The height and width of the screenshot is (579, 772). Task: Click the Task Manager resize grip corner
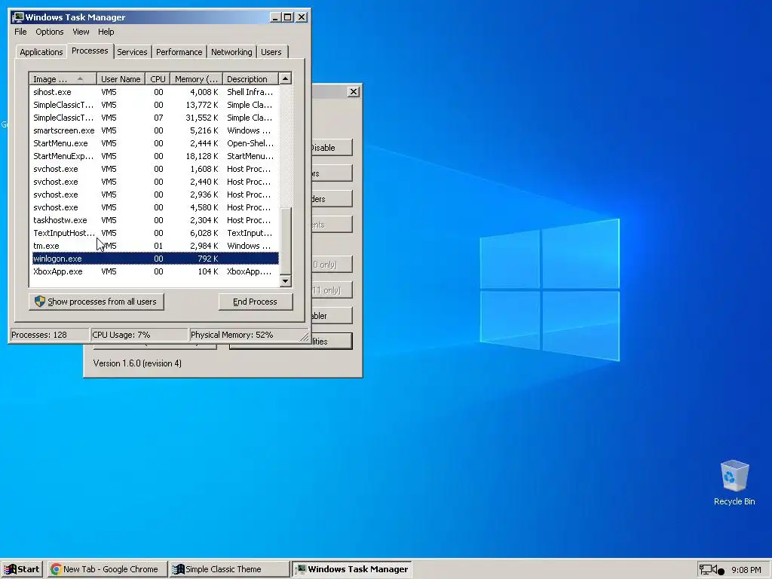tap(305, 336)
